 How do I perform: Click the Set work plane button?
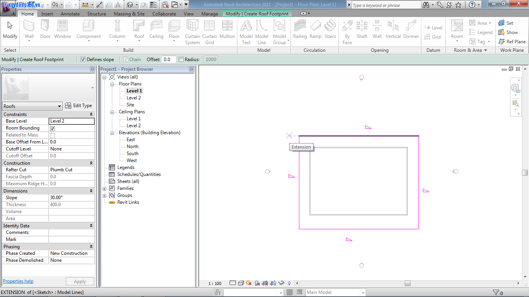(506, 23)
